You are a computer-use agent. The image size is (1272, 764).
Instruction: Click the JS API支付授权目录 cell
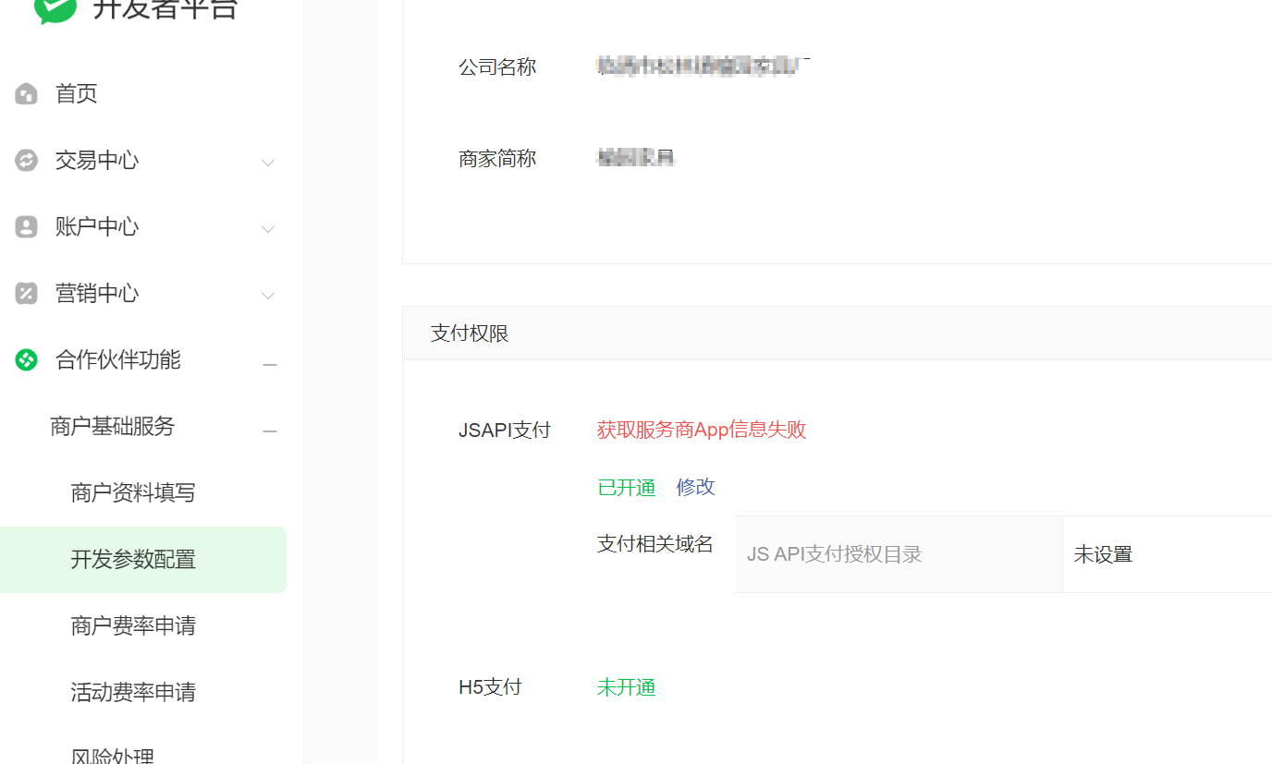(x=899, y=554)
